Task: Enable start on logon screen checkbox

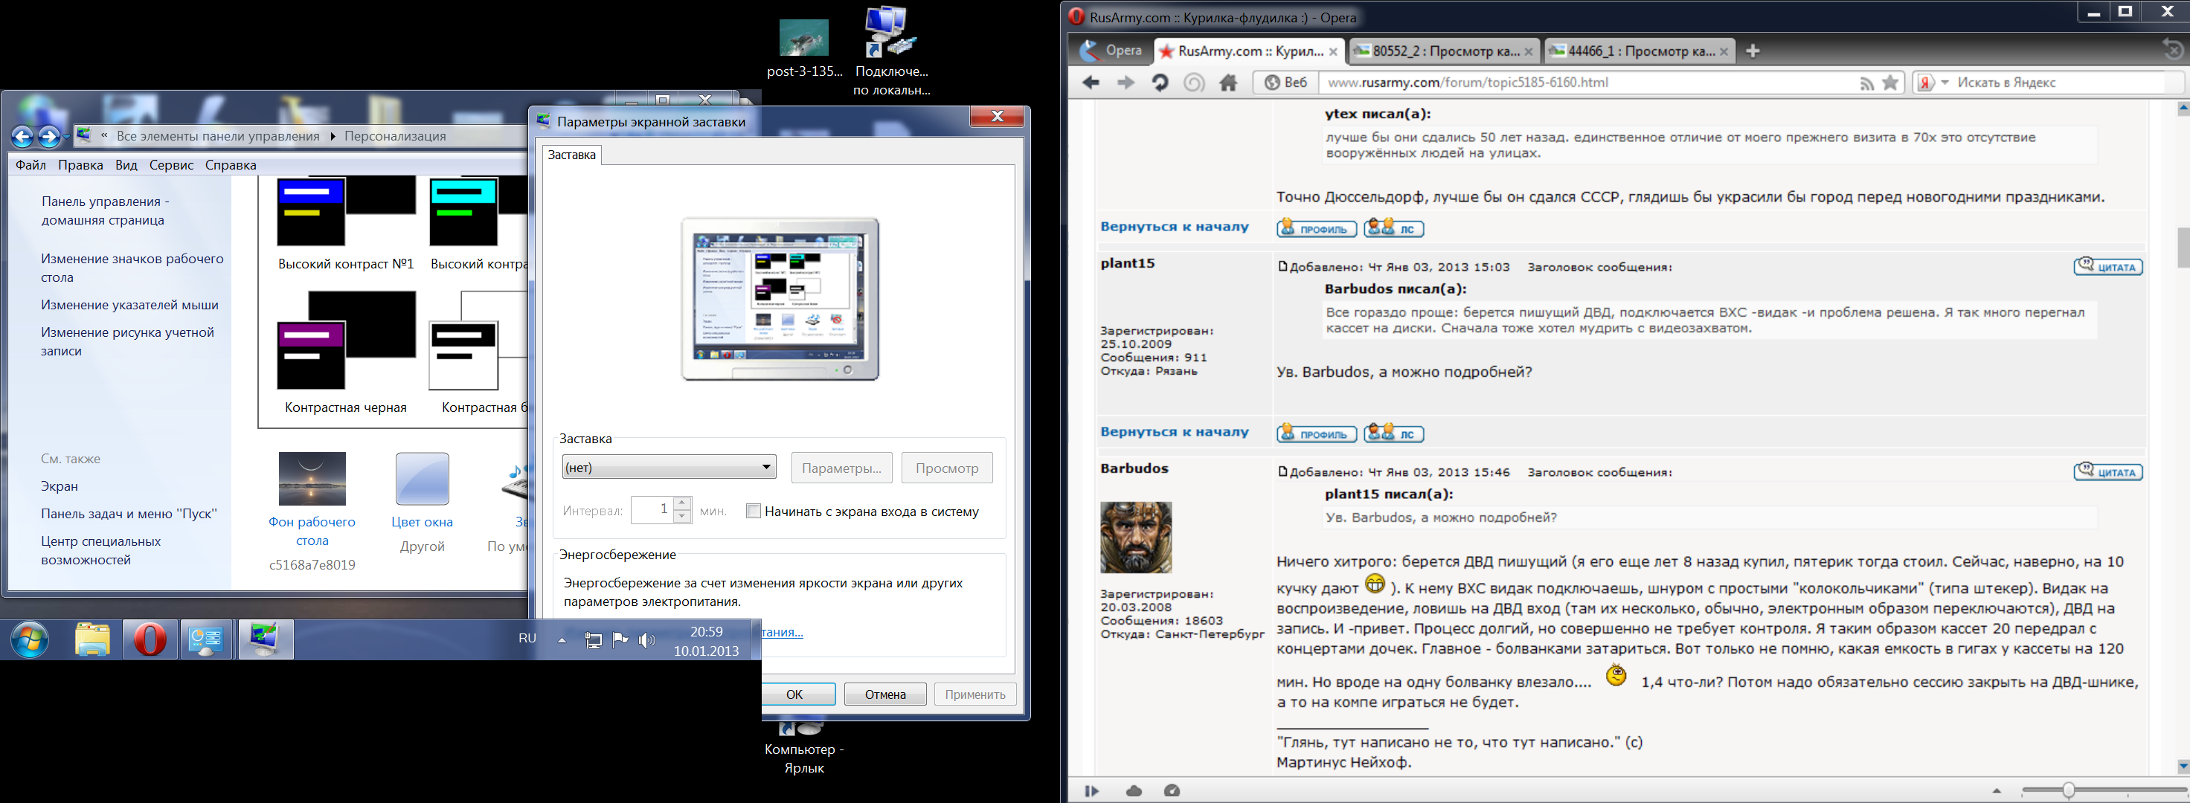Action: [x=754, y=511]
